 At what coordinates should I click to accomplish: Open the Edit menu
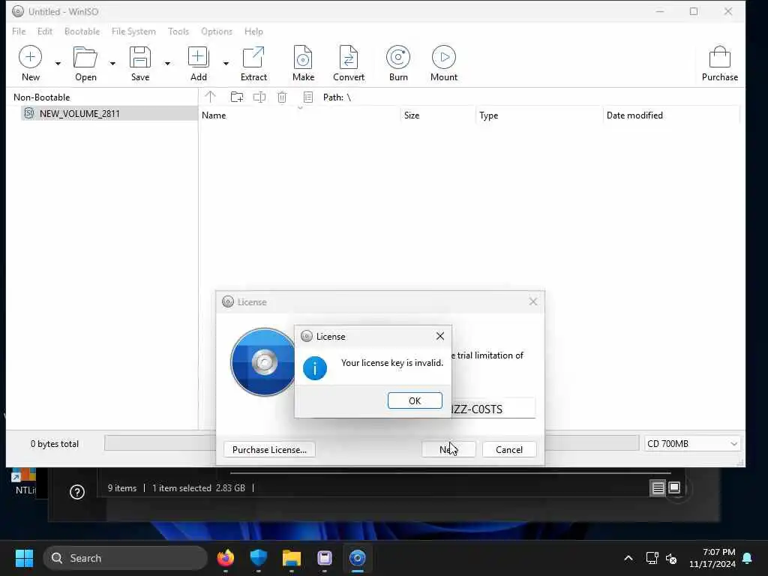click(x=44, y=31)
